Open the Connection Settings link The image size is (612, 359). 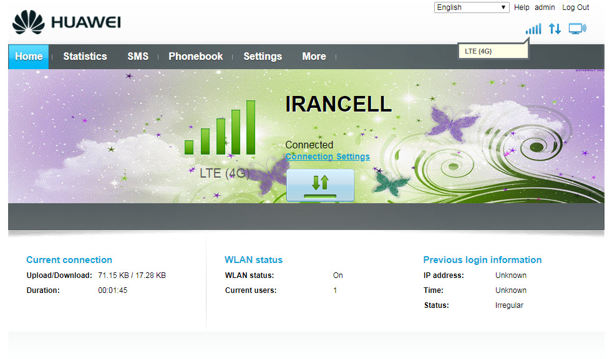click(x=328, y=156)
